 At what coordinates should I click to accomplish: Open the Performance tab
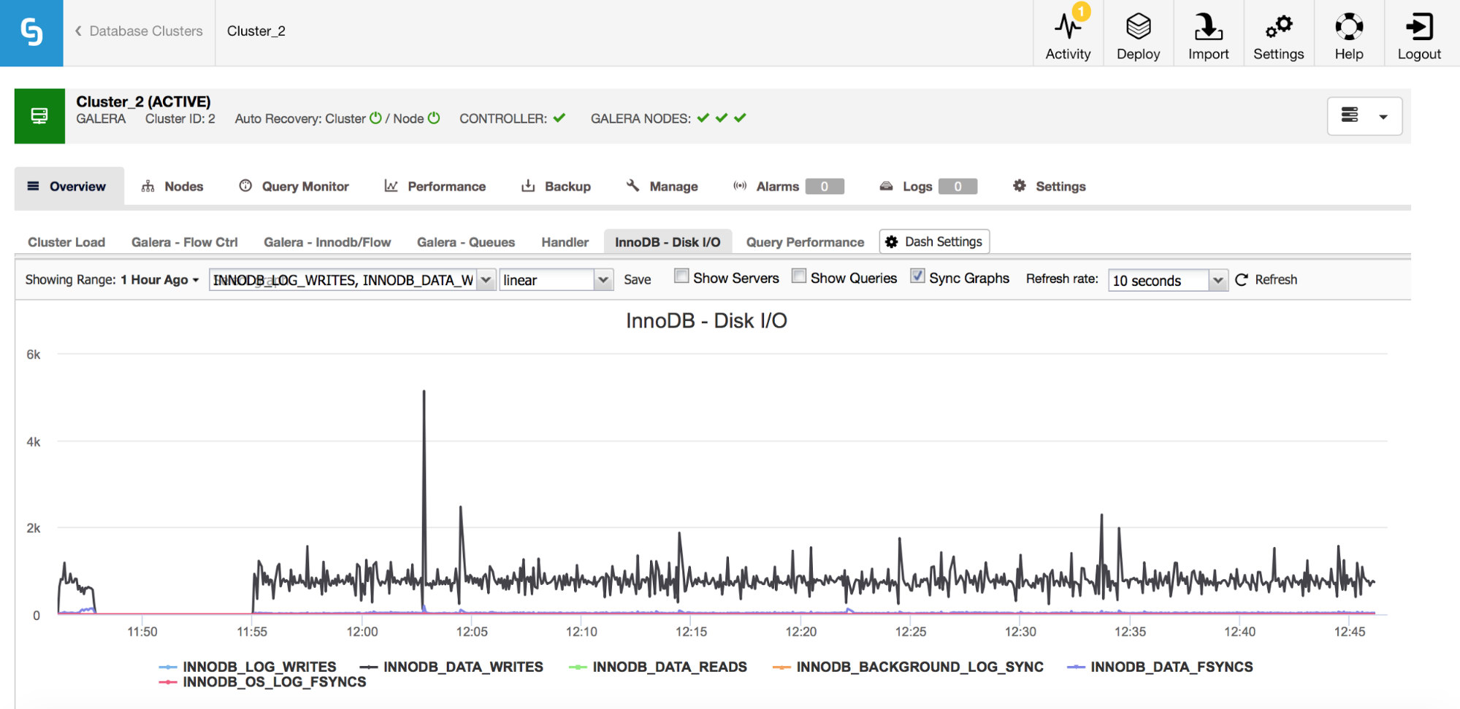click(x=435, y=186)
